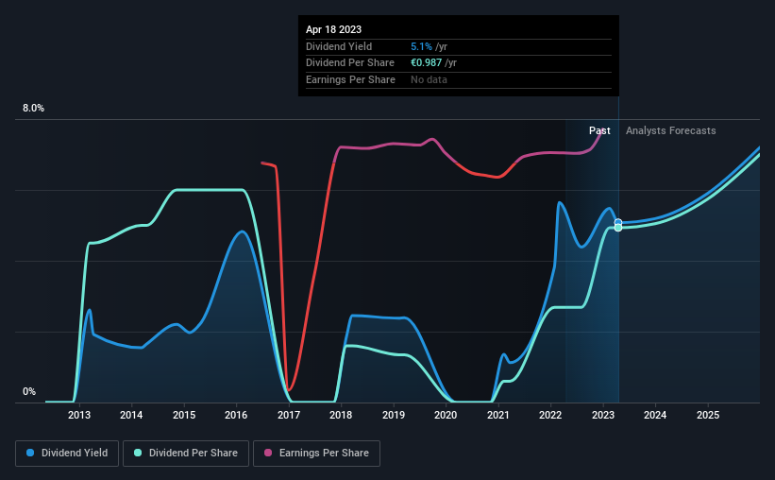
Task: Click the 2017 x-axis label
Action: pyautogui.click(x=289, y=415)
